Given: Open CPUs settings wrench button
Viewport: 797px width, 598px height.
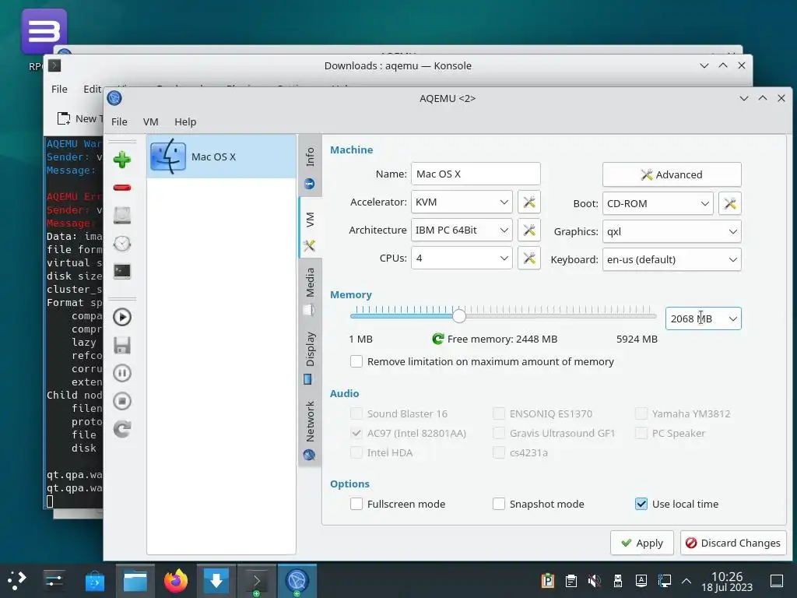Looking at the screenshot, I should [x=528, y=258].
